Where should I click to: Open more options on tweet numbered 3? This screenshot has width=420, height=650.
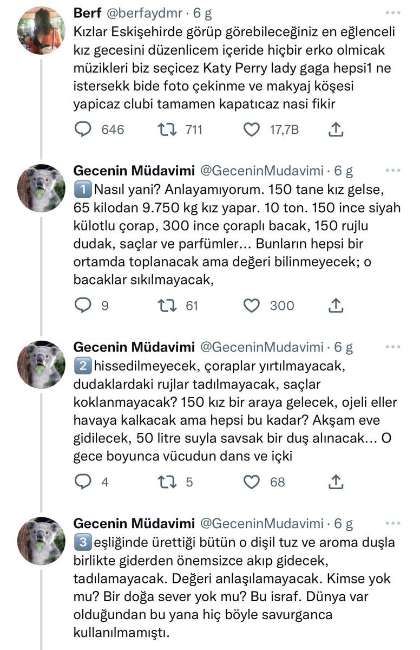click(x=393, y=523)
